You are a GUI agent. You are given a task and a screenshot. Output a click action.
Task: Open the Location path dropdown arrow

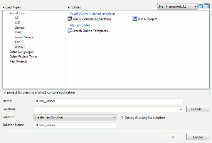tap(181, 109)
